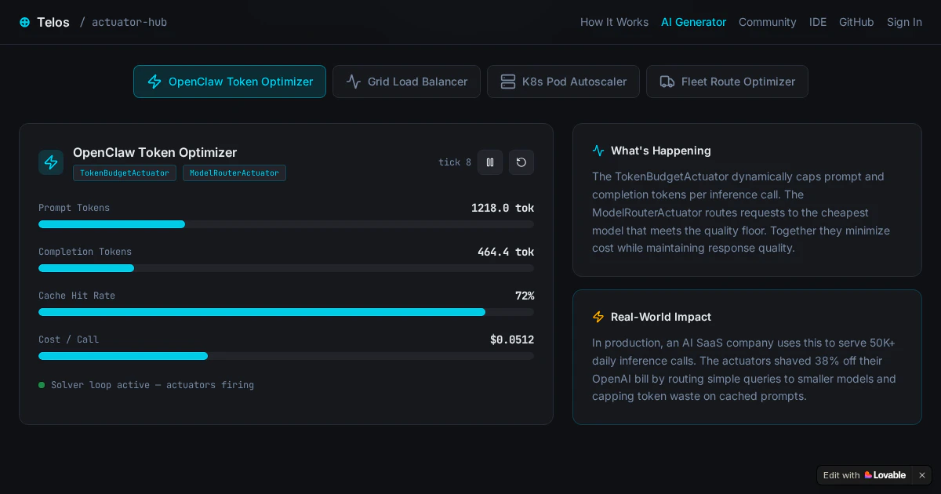Viewport: 941px width, 494px height.
Task: Click the 72% cache hit value
Action: [525, 296]
